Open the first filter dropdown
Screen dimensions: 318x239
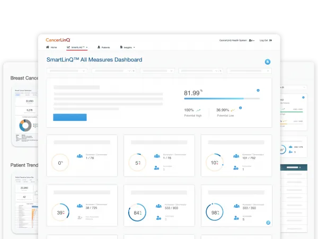67,71
